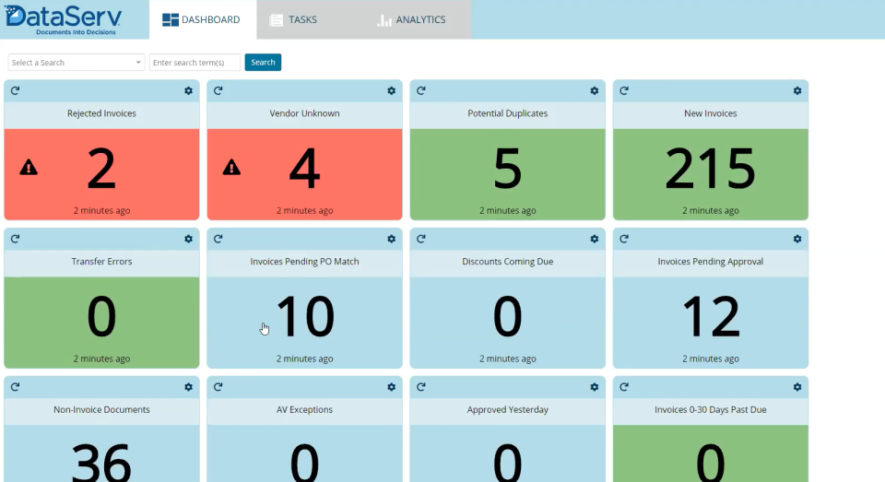The image size is (885, 482).
Task: Open Invoices Pending Approval count 12
Action: [x=711, y=317]
